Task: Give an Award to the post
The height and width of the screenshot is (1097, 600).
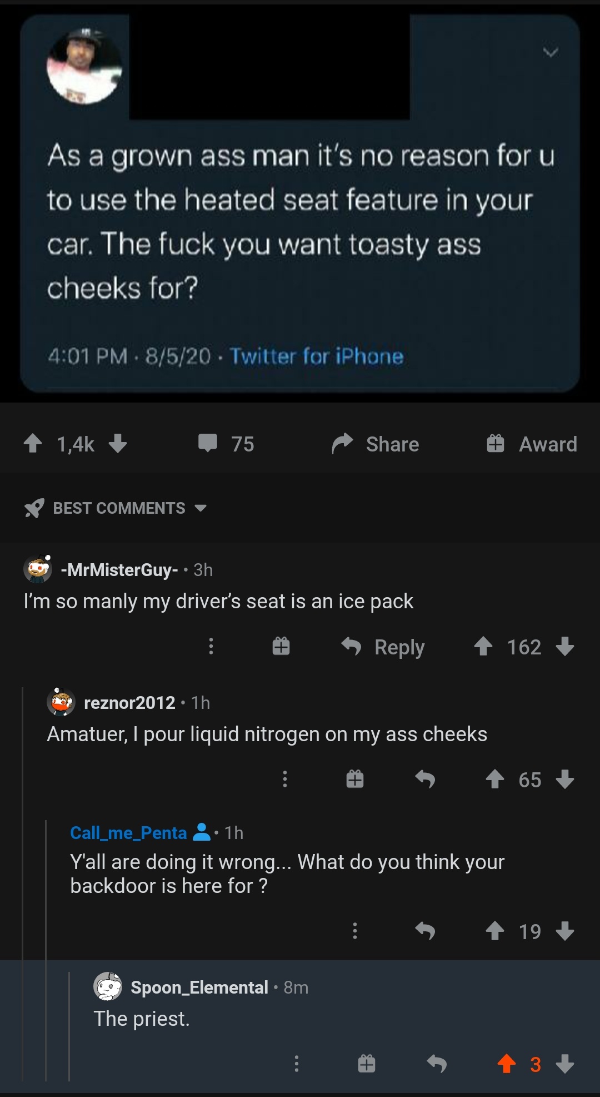Action: click(x=532, y=444)
